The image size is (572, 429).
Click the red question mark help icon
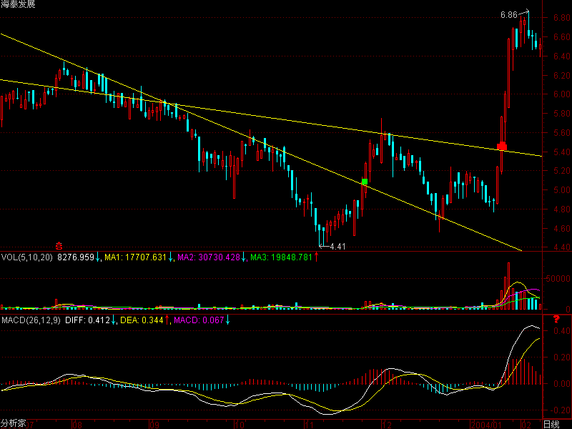(x=556, y=330)
